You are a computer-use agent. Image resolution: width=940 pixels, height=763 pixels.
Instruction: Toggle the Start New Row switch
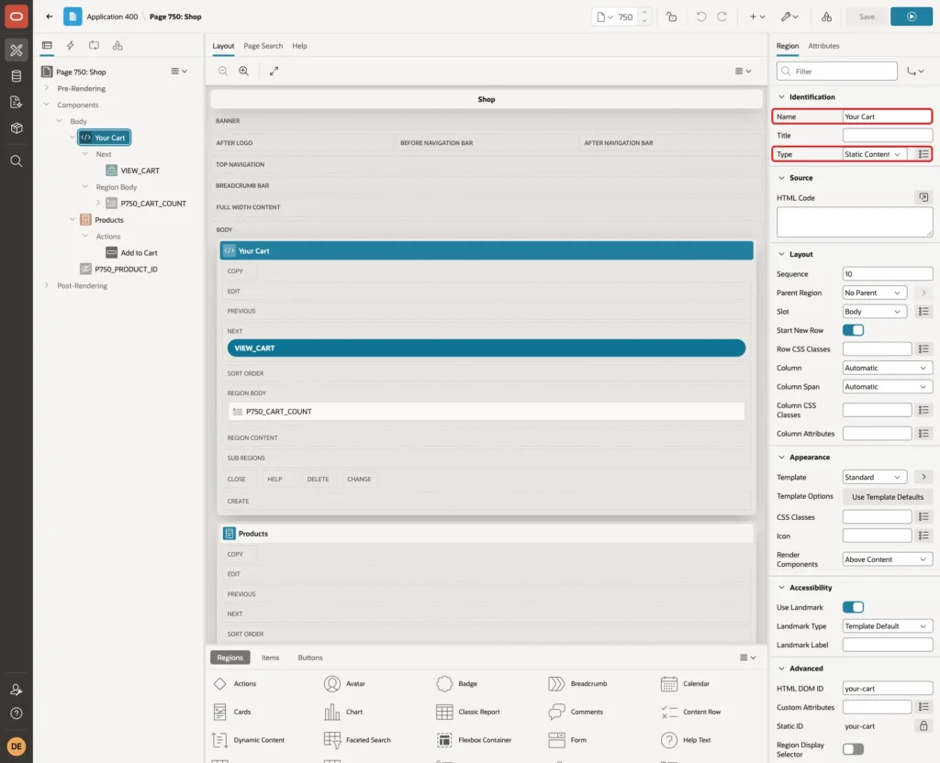click(853, 330)
